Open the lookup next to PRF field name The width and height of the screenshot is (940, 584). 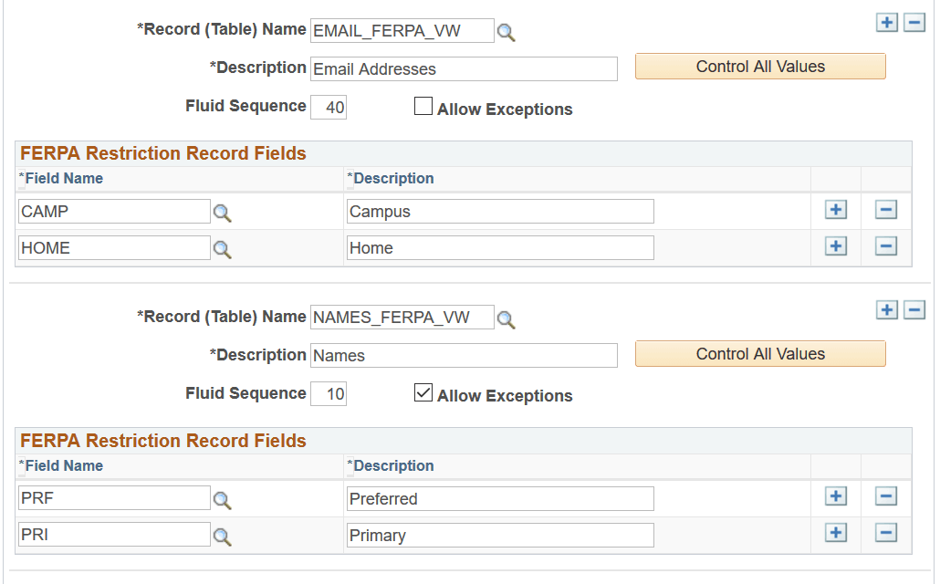point(223,498)
